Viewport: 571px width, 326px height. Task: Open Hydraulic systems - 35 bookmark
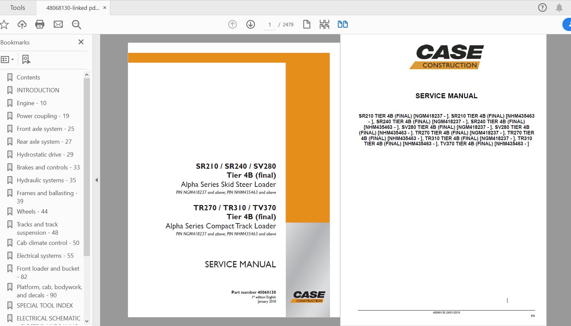tap(46, 180)
